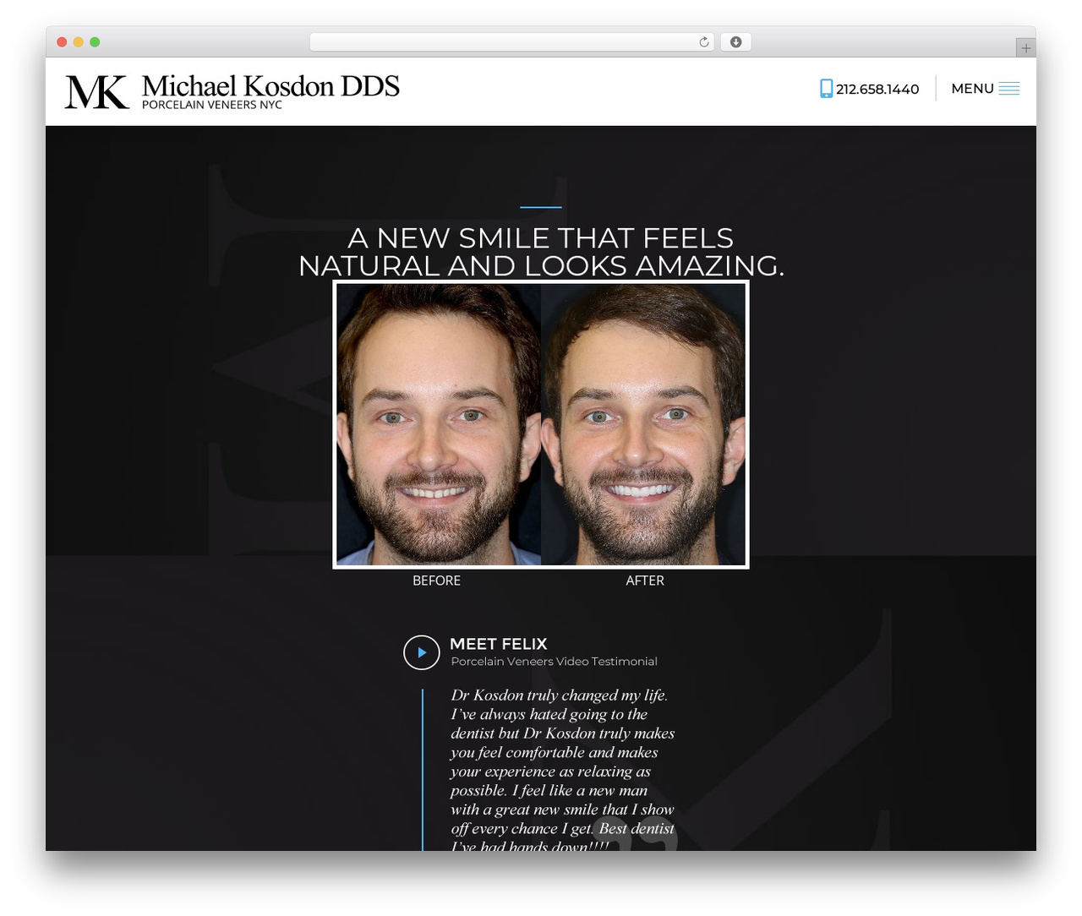Click the Porcelain Veneers Video Testimonial subtitle

(x=554, y=662)
